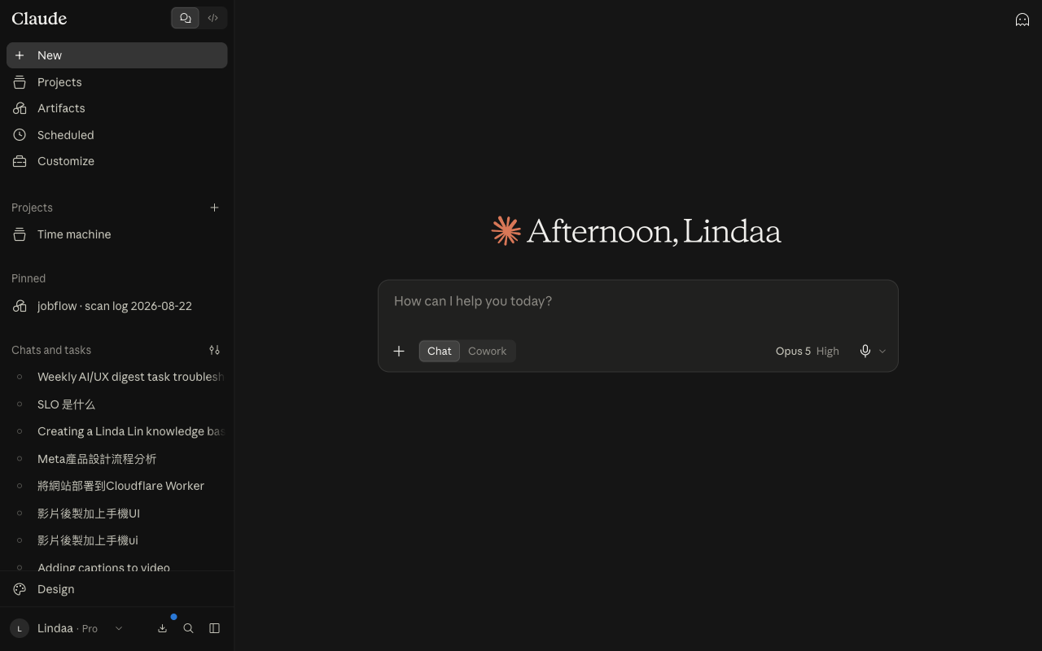Add a new project with plus icon
This screenshot has height=651, width=1042.
pos(214,208)
